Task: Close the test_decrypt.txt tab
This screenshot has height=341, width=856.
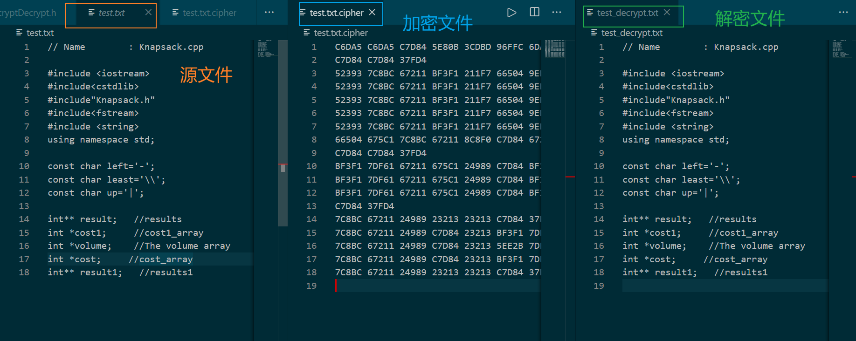Action: click(667, 12)
